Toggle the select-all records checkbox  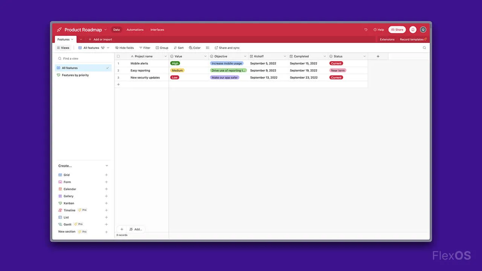point(118,56)
